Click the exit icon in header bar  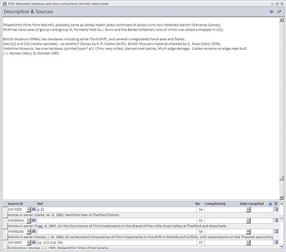279,11
